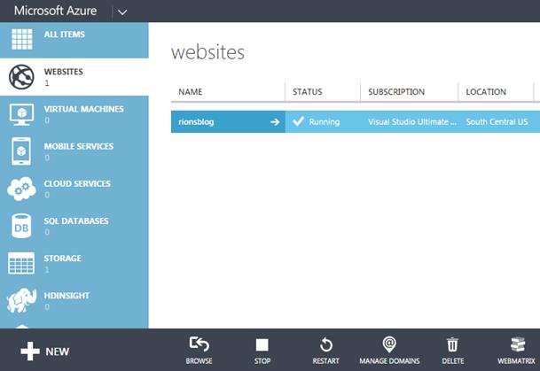This screenshot has width=540, height=371.
Task: Click the Websites globe icon
Action: click(x=21, y=77)
